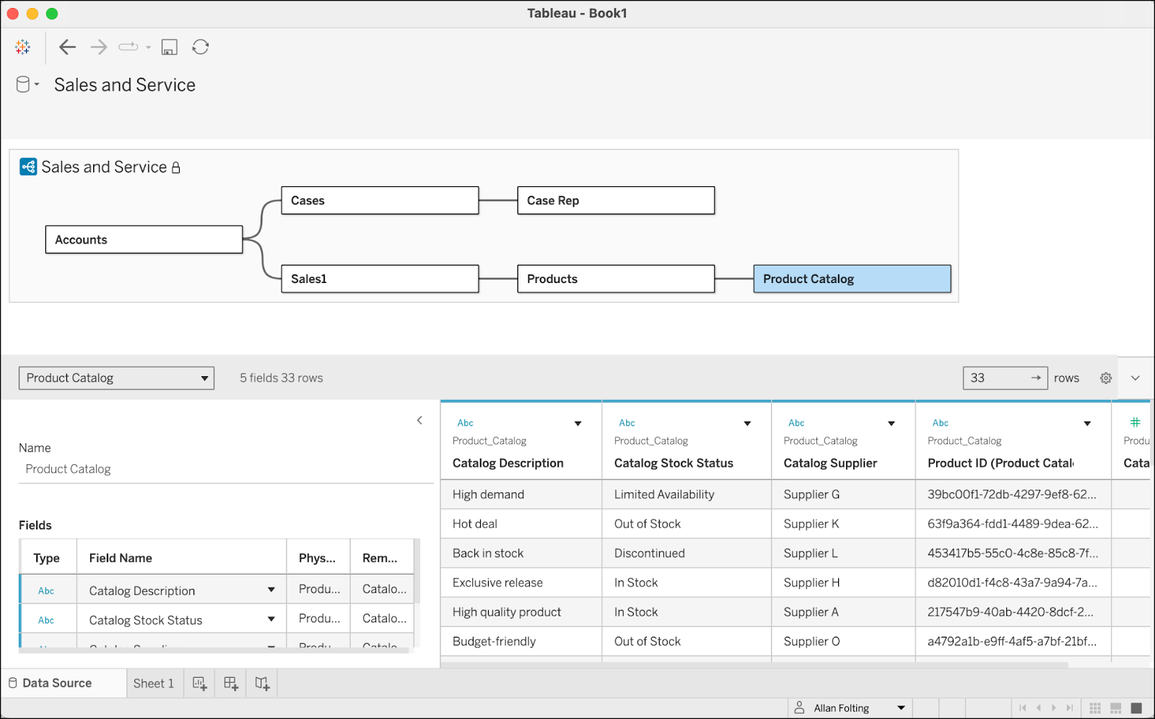Create a new worksheet using the New Worksheet icon

[199, 683]
